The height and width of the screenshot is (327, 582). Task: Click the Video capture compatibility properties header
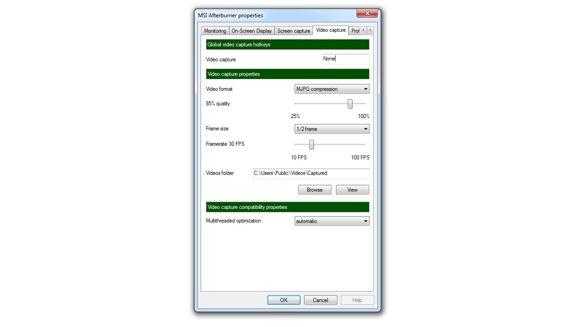287,207
